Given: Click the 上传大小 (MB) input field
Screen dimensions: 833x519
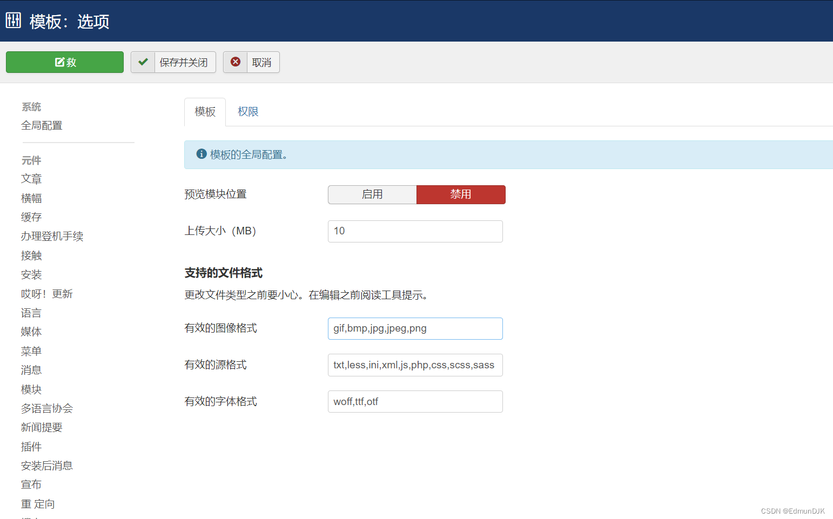Looking at the screenshot, I should click(415, 231).
